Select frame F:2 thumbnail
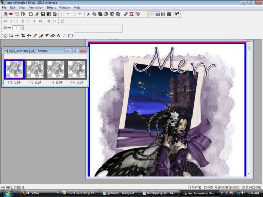 tap(35, 69)
